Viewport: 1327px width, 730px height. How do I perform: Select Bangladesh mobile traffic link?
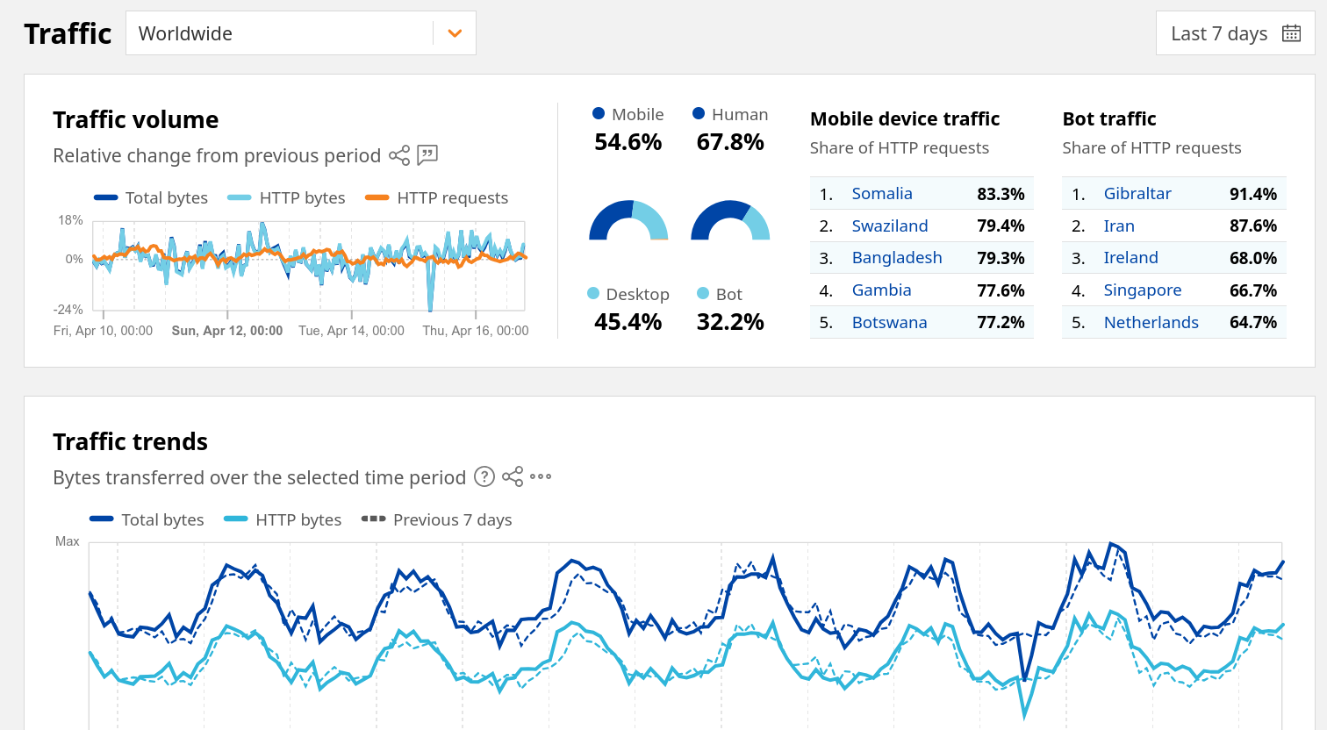point(897,258)
